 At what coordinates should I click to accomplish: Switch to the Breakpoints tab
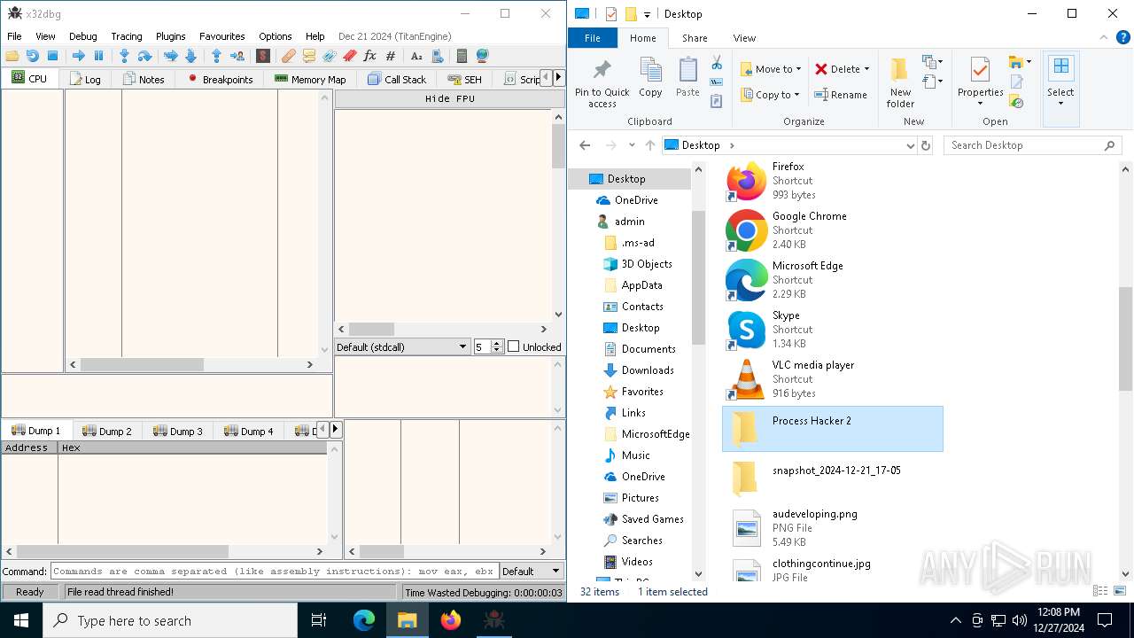(x=219, y=79)
